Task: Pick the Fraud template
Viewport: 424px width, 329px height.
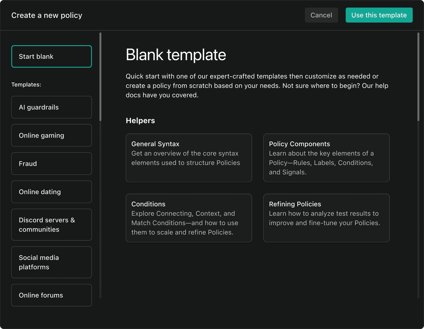Action: 51,163
